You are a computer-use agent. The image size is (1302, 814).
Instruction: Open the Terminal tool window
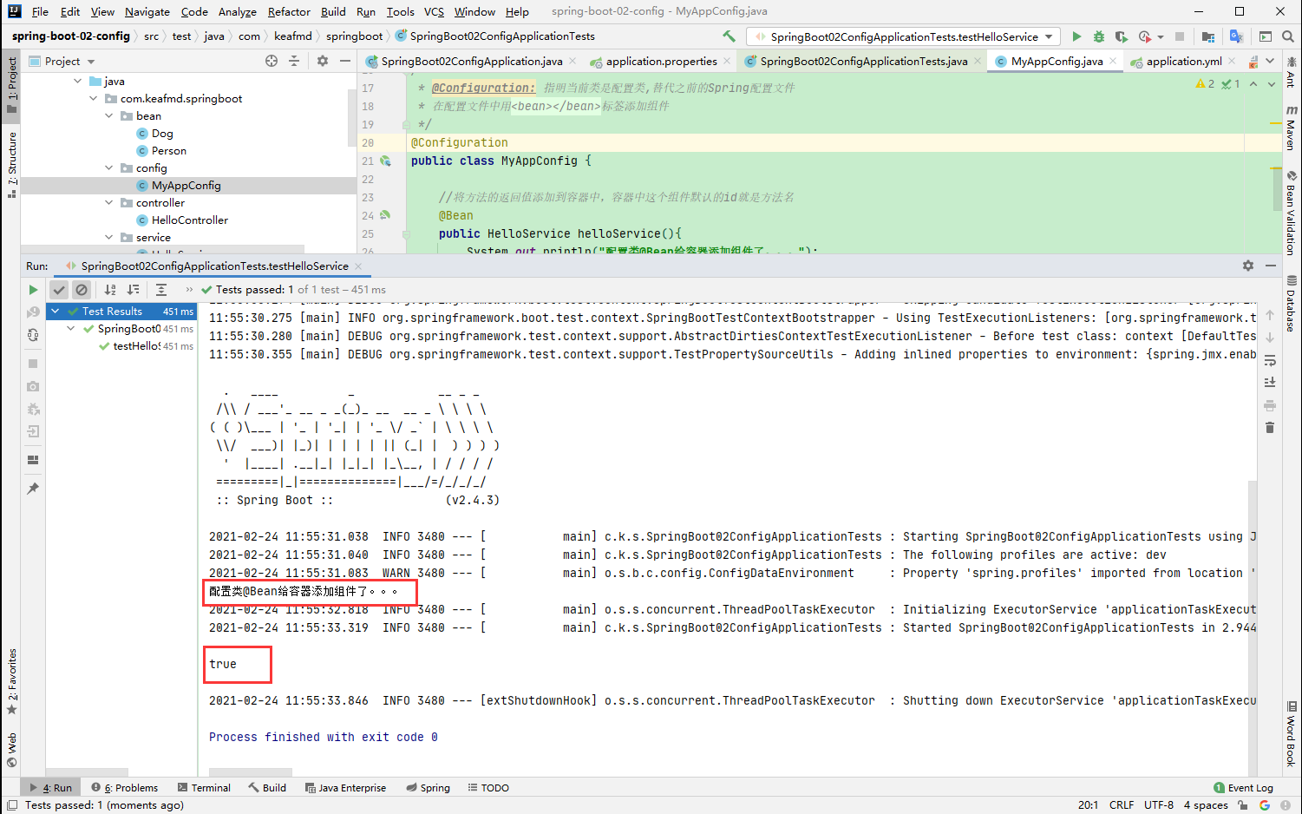pyautogui.click(x=211, y=787)
